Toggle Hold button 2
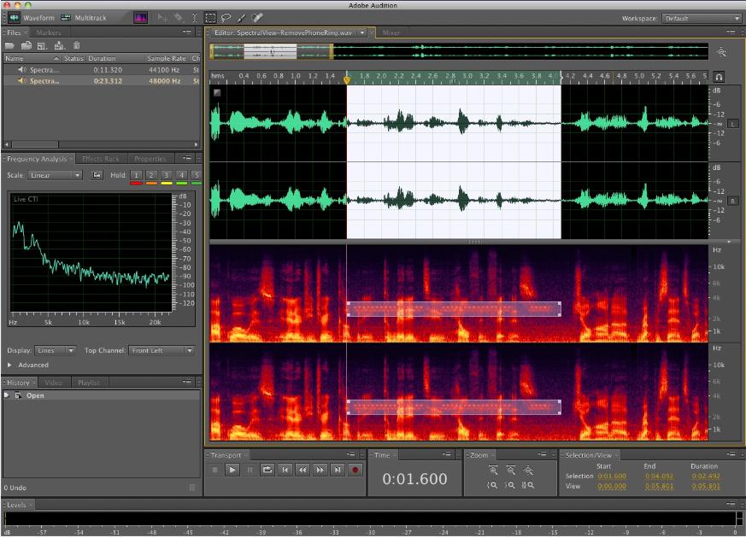 coord(151,175)
